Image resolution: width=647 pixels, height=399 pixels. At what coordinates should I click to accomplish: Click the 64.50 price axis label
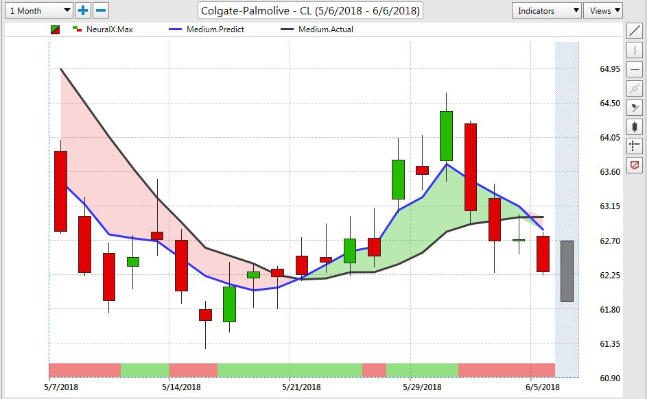point(610,103)
